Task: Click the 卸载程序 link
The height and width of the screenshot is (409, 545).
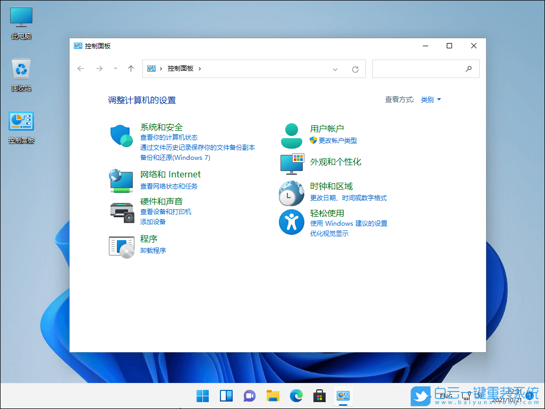Action: tap(152, 250)
